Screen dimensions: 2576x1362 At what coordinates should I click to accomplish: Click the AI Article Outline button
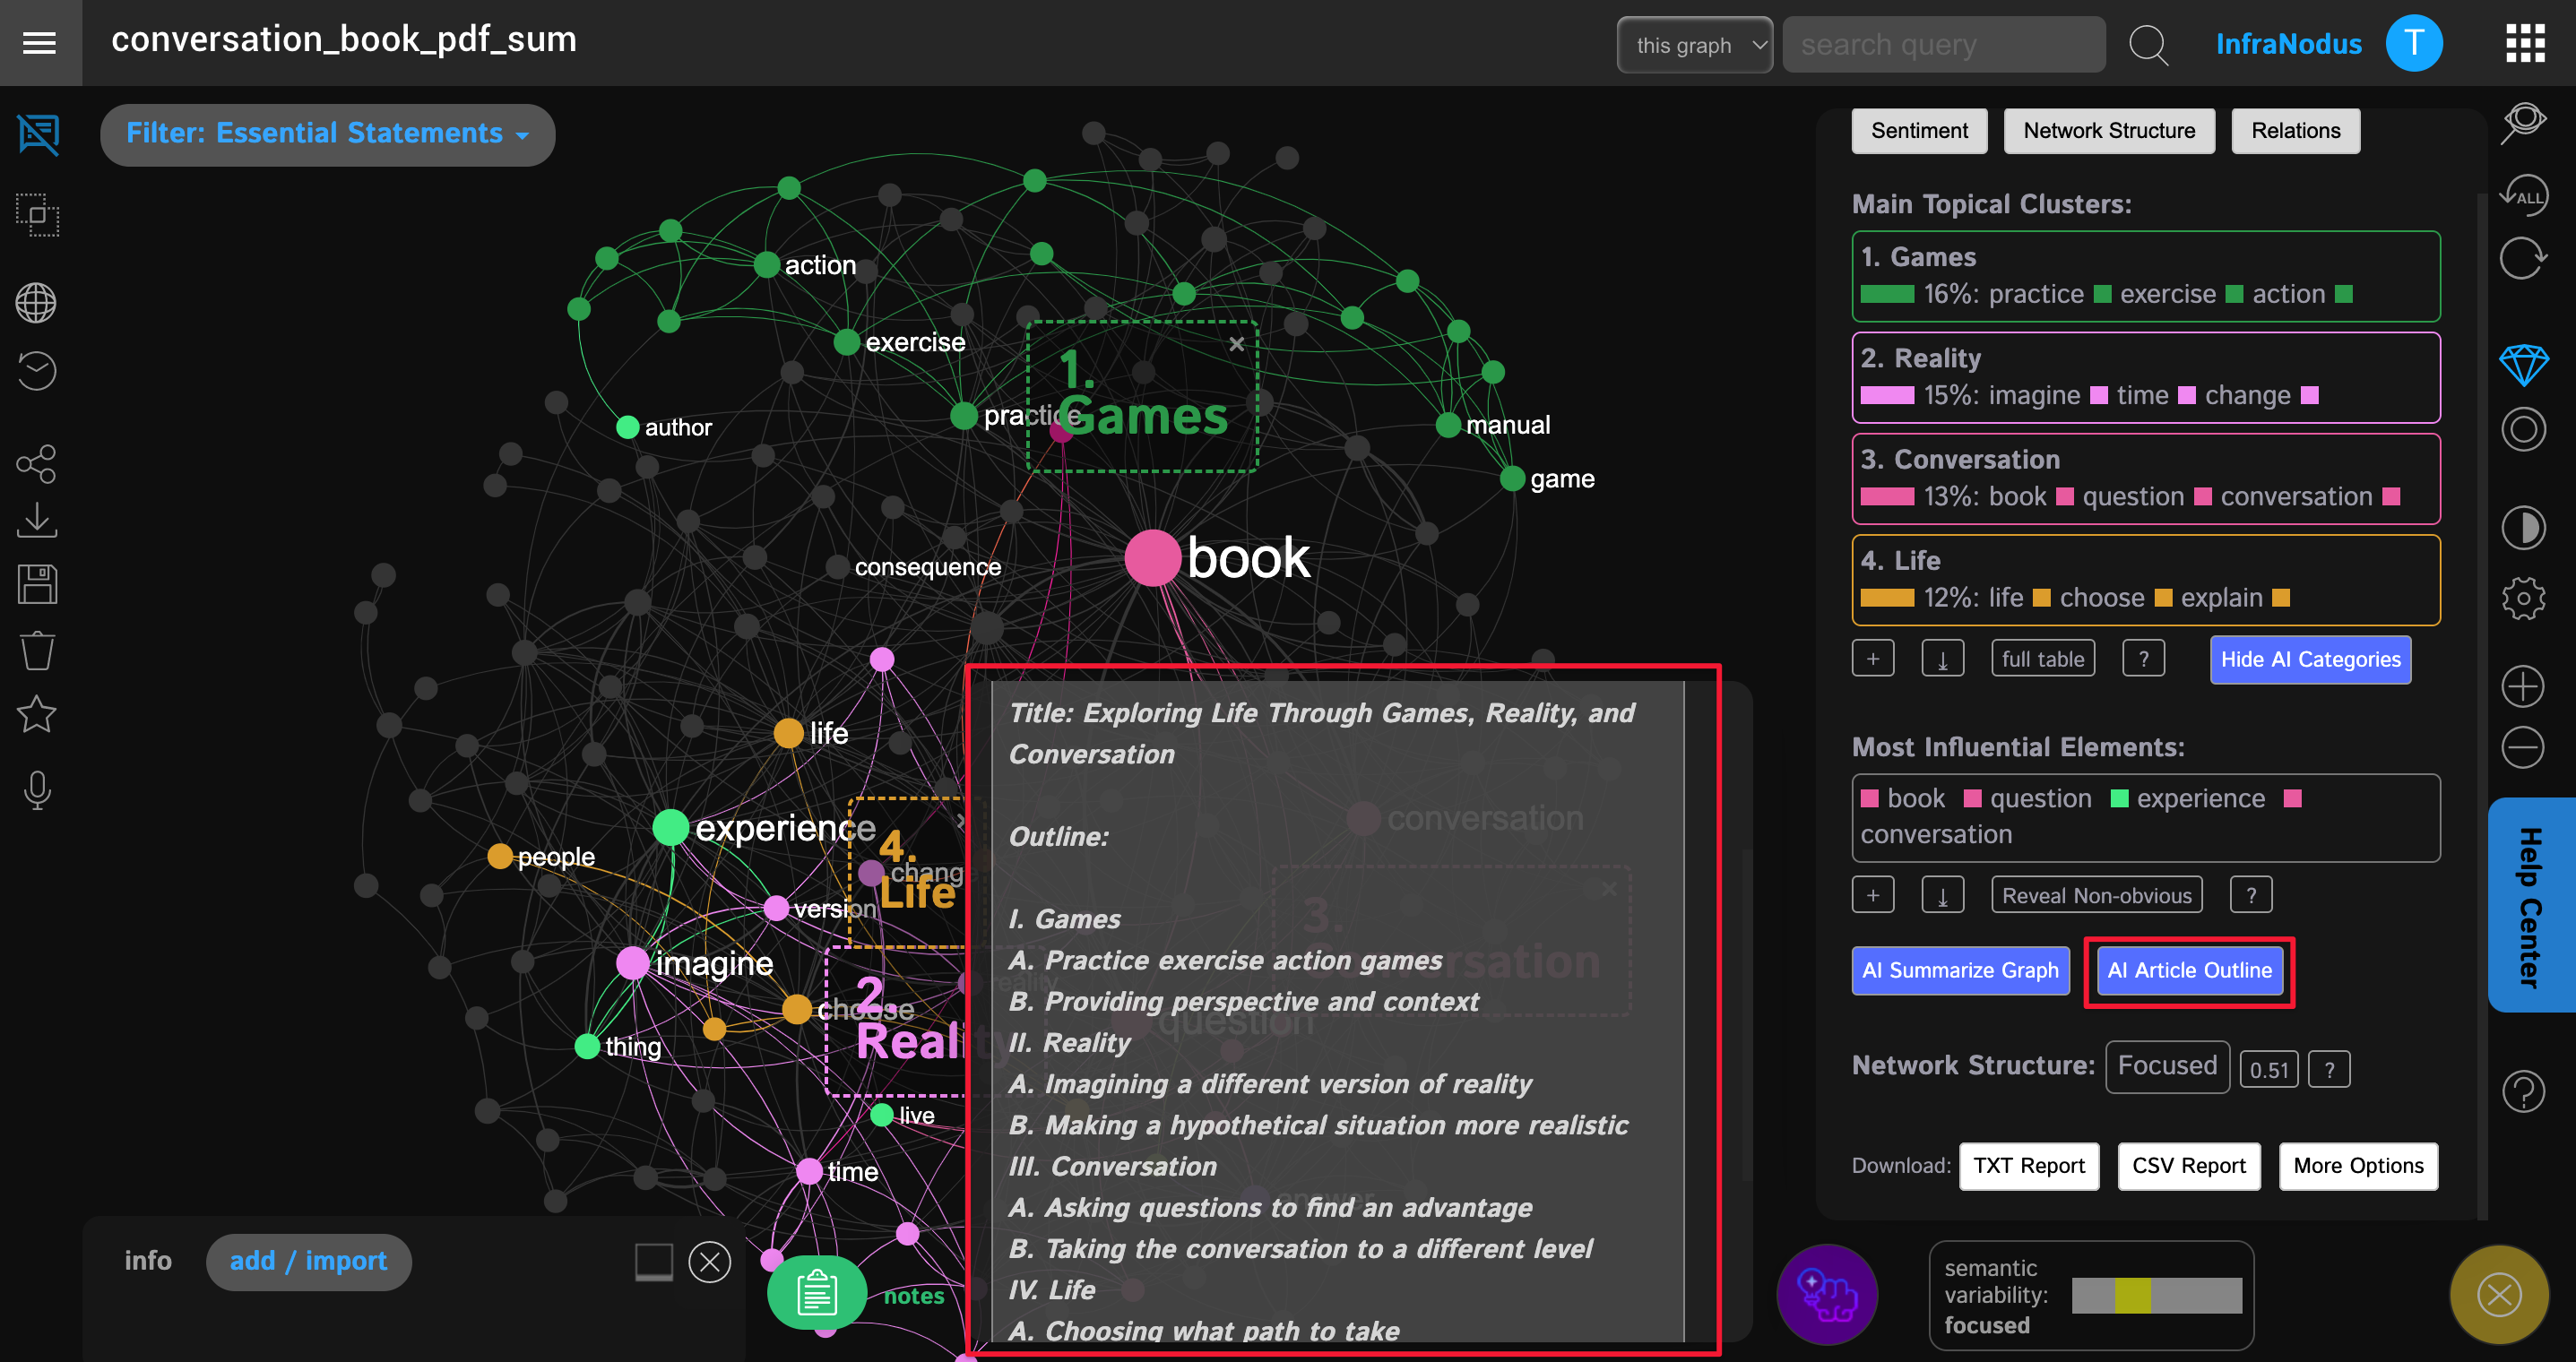pyautogui.click(x=2189, y=970)
